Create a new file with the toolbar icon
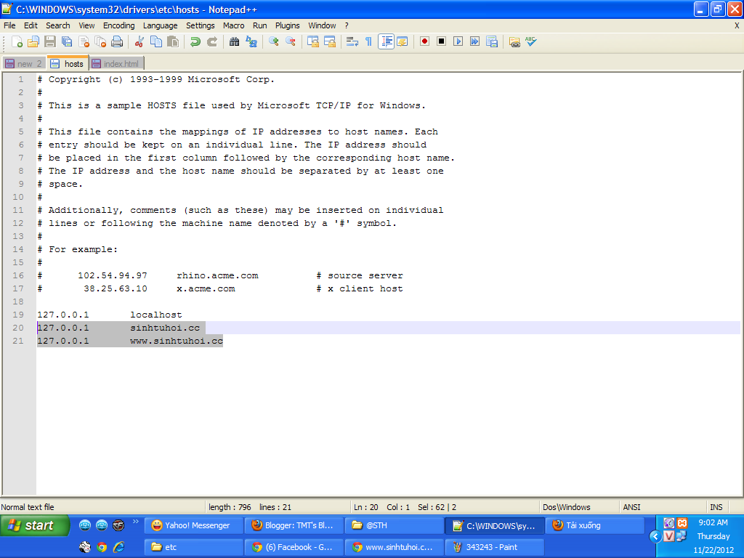This screenshot has height=558, width=744. coord(17,41)
